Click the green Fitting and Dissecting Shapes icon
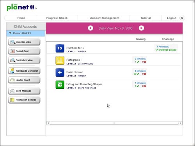The image size is (195, 146). coord(60,85)
